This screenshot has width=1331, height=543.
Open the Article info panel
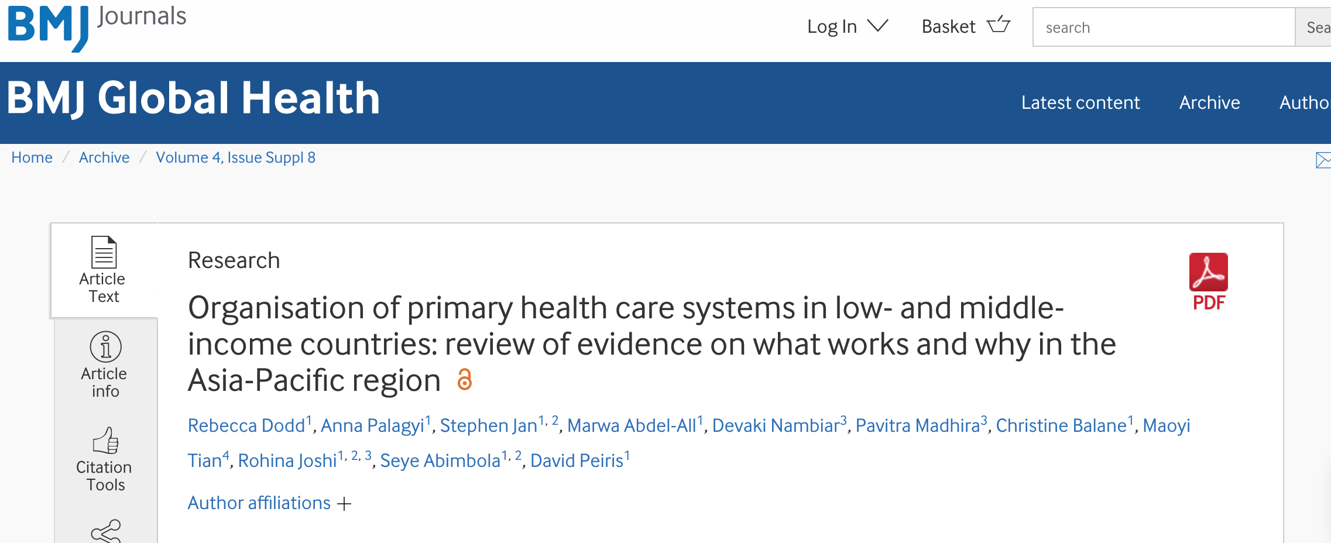click(105, 365)
